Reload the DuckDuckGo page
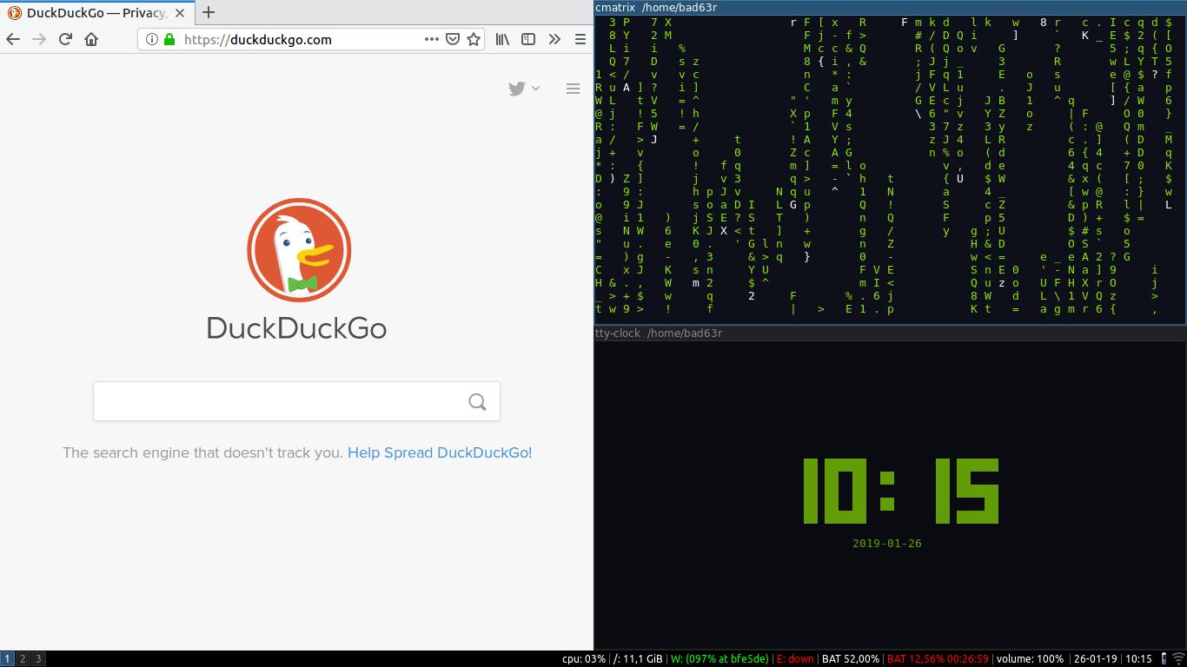 click(x=65, y=39)
